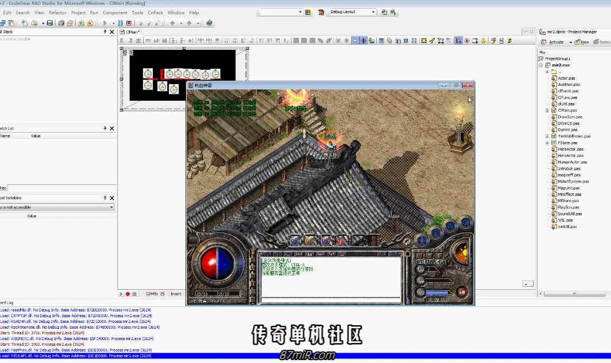This screenshot has width=611, height=363.
Task: Open the empty combo box in top toolbar
Action: pos(300,12)
